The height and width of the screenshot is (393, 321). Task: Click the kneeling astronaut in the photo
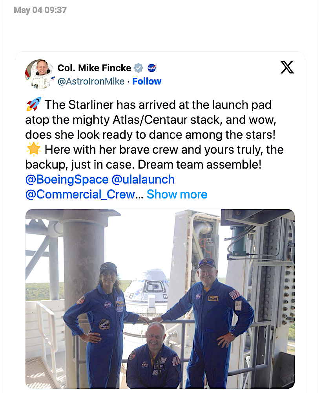tap(156, 358)
